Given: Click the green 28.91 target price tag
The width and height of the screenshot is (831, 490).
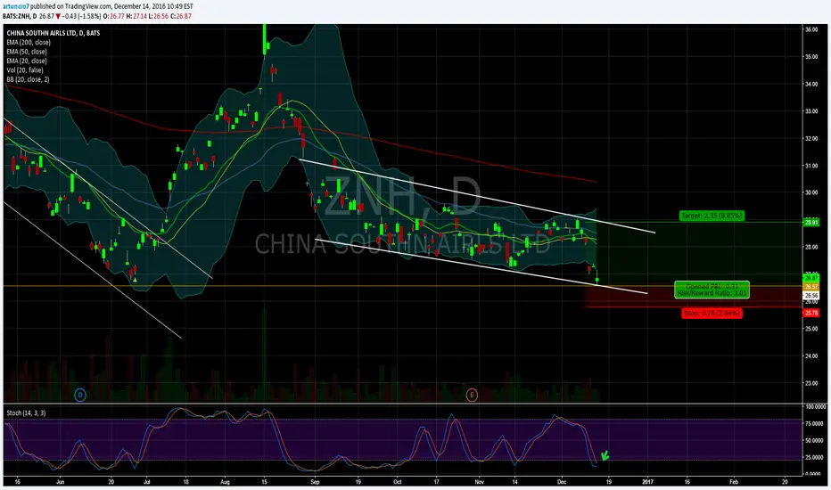Looking at the screenshot, I should point(811,223).
